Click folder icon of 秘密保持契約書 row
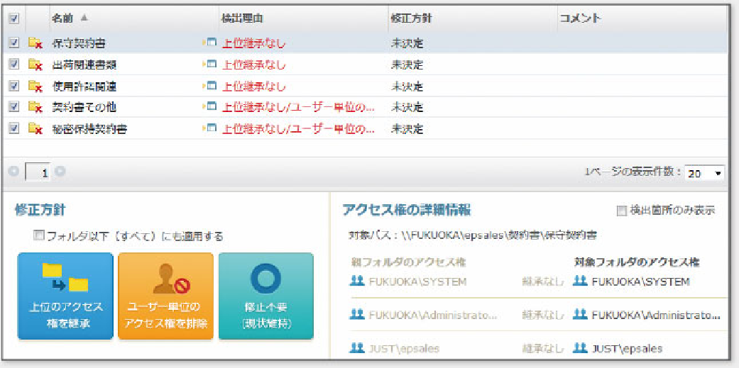This screenshot has height=368, width=739. 35,128
